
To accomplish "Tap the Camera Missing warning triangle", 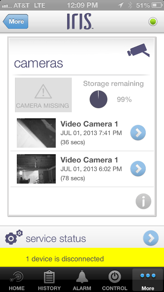I will 43,91.
